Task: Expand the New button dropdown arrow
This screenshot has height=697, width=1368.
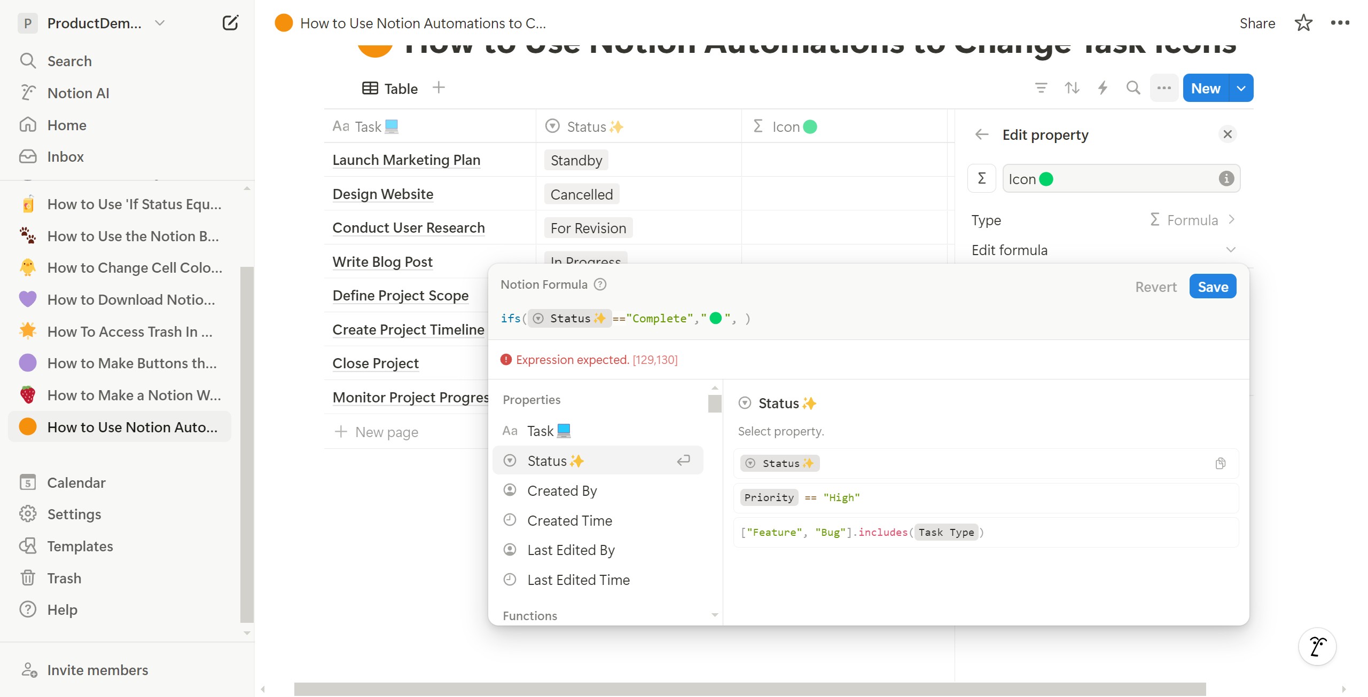Action: click(x=1241, y=89)
